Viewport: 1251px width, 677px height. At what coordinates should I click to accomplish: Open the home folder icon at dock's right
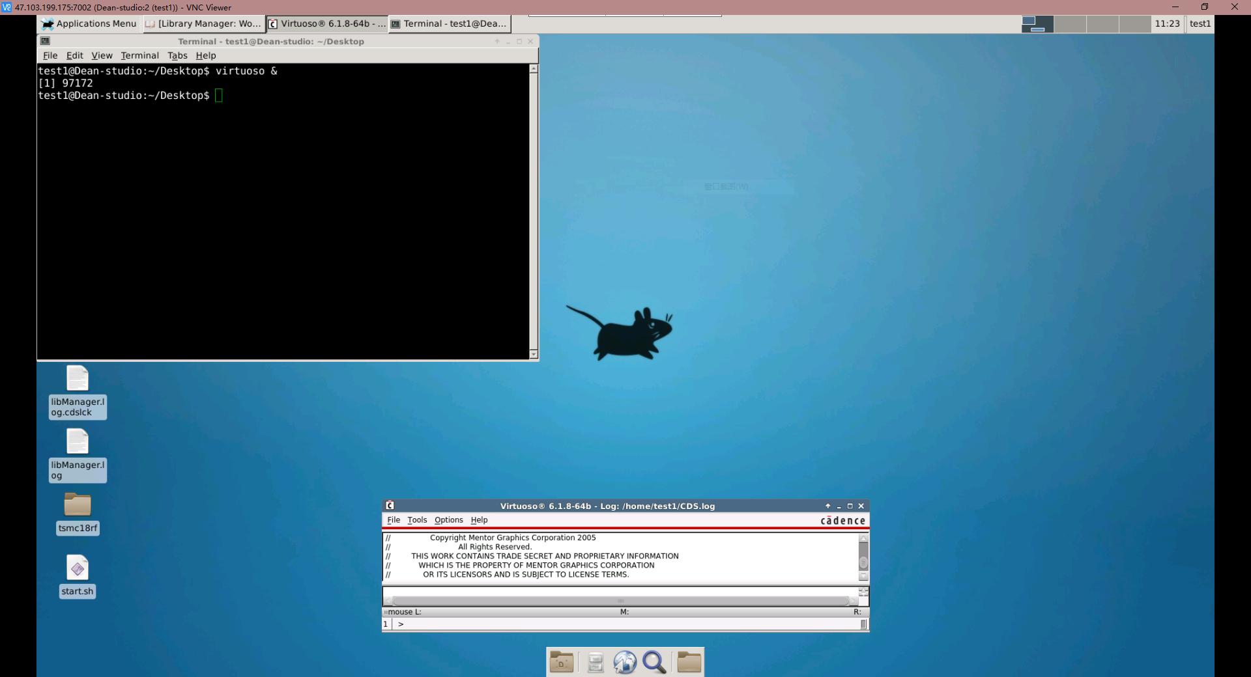tap(689, 662)
